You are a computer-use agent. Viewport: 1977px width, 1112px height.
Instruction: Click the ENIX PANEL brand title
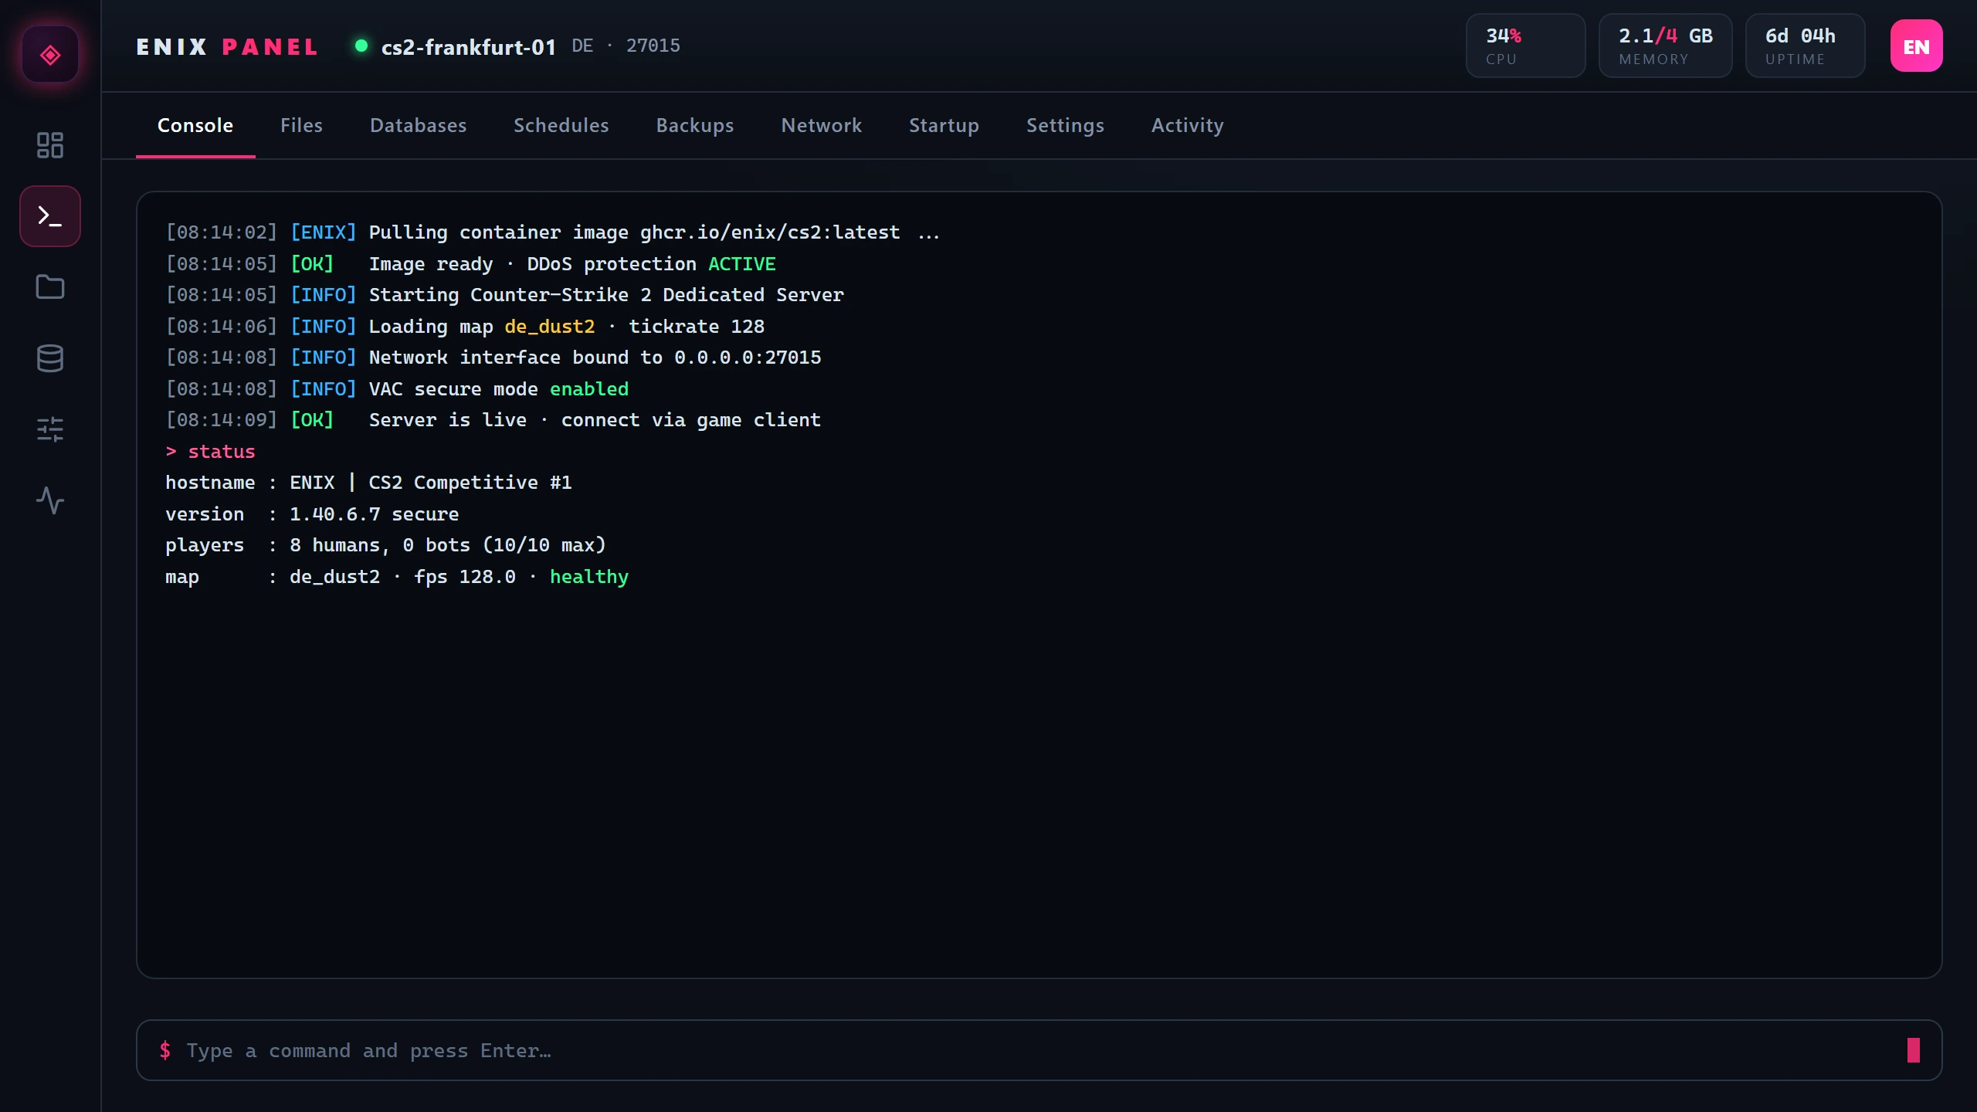pyautogui.click(x=227, y=47)
